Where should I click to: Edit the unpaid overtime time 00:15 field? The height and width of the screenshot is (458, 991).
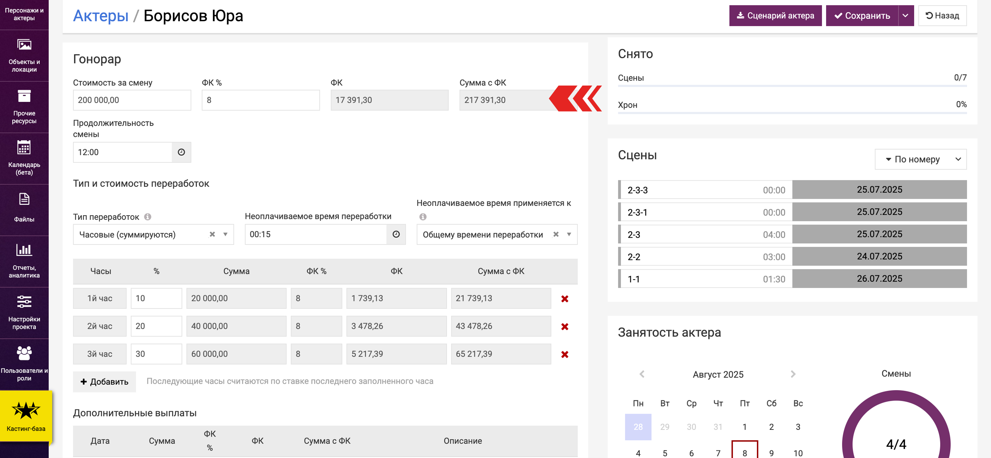tap(316, 234)
